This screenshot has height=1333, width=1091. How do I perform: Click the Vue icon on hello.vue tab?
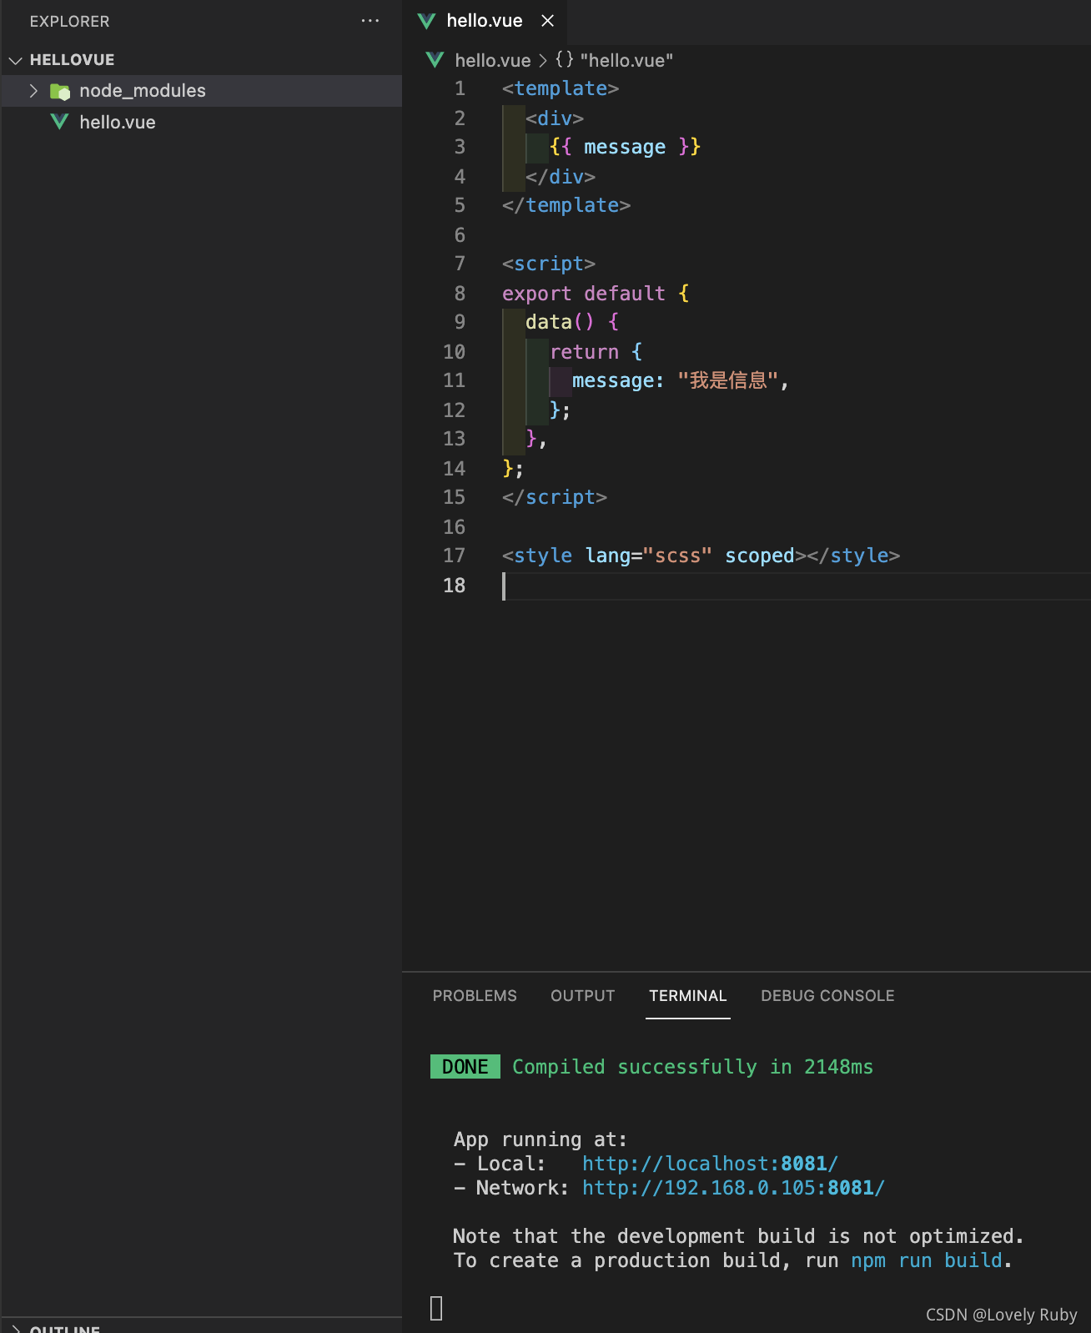pos(426,21)
